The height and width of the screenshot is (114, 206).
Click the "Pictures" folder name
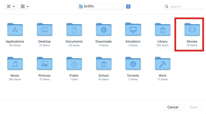[45, 75]
